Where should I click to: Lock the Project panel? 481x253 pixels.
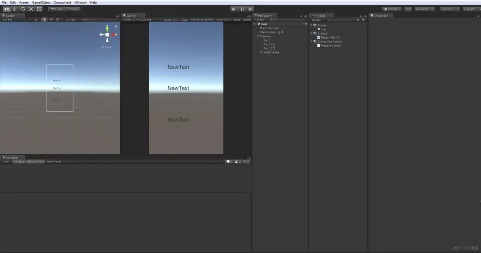coord(361,16)
